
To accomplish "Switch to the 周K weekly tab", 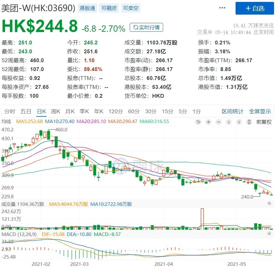I will [x=55, y=111].
